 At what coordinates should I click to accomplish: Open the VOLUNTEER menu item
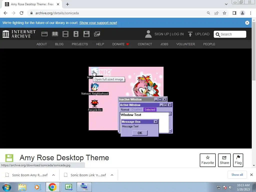(x=186, y=44)
